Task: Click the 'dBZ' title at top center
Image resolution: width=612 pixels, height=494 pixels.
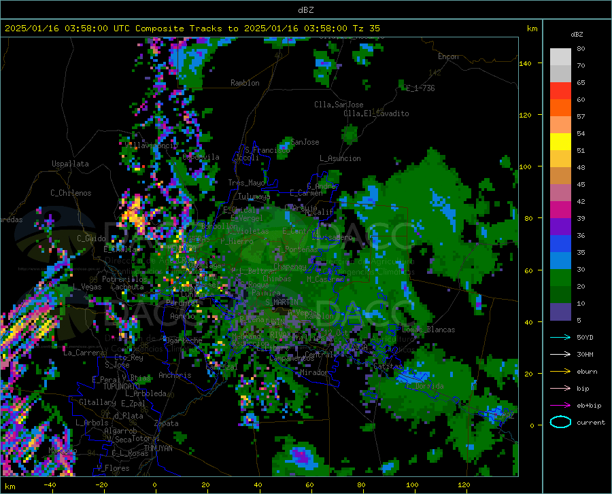Action: click(x=305, y=10)
